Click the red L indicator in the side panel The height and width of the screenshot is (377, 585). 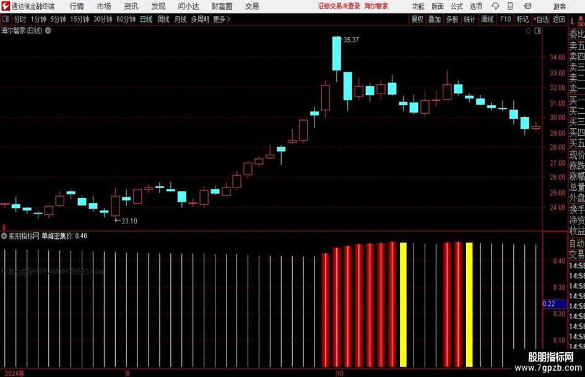pyautogui.click(x=573, y=22)
